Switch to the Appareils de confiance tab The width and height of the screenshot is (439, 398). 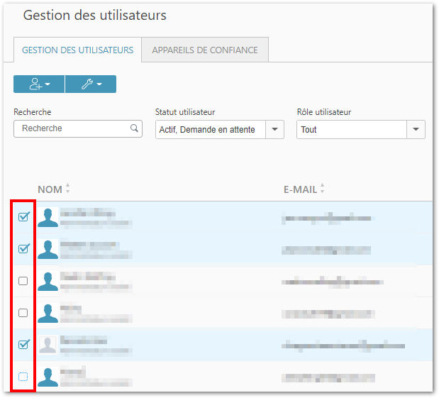[x=205, y=50]
